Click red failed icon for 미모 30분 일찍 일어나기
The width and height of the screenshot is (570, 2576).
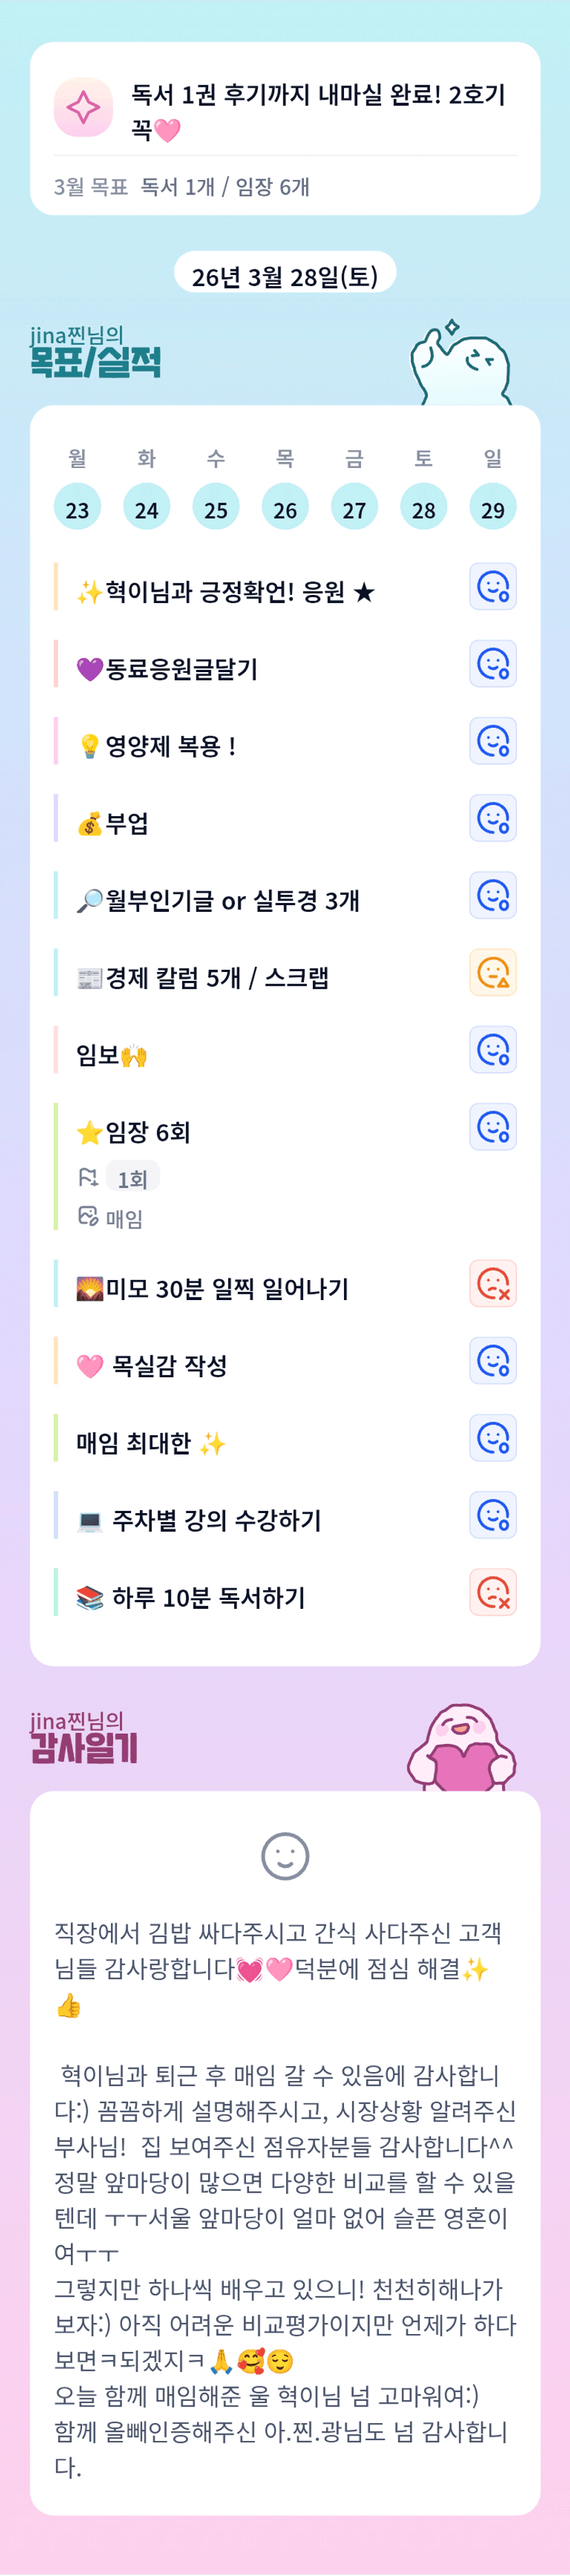[x=492, y=1284]
